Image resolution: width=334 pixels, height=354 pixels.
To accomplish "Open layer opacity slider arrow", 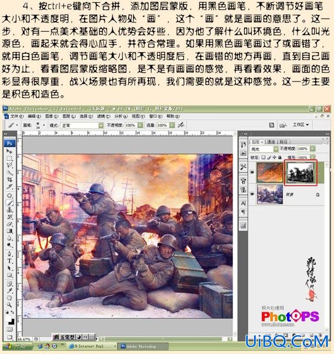I will point(313,149).
